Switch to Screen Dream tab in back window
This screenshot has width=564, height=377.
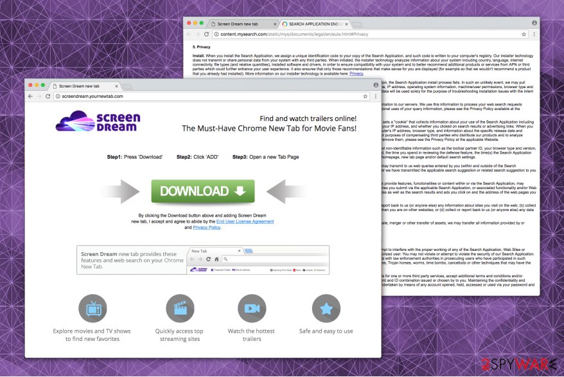(242, 24)
